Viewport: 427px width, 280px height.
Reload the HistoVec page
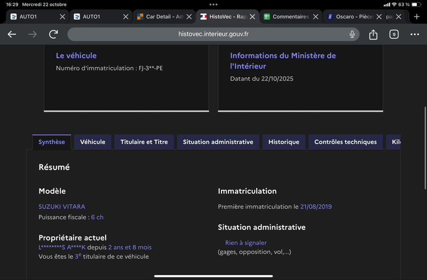pos(53,34)
